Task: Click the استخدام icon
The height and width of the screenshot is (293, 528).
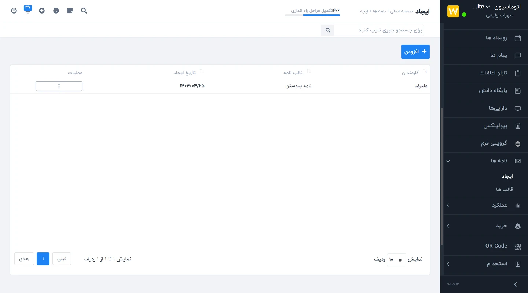Action: (518, 264)
